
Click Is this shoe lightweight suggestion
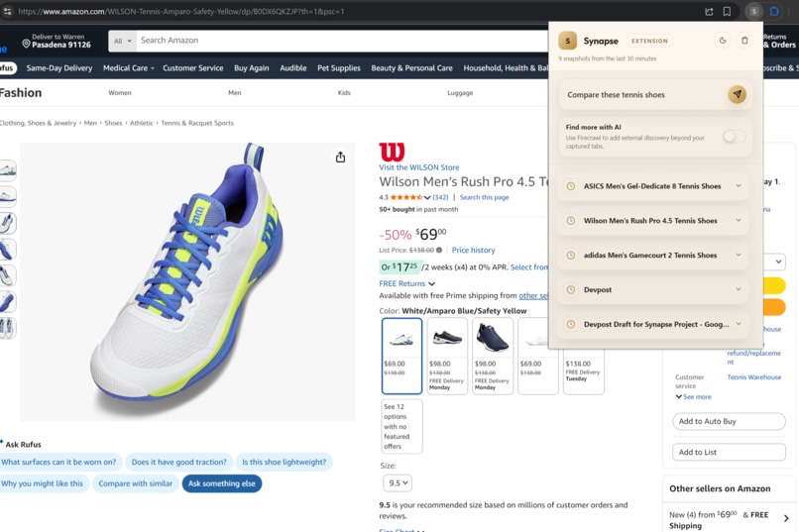pyautogui.click(x=284, y=463)
